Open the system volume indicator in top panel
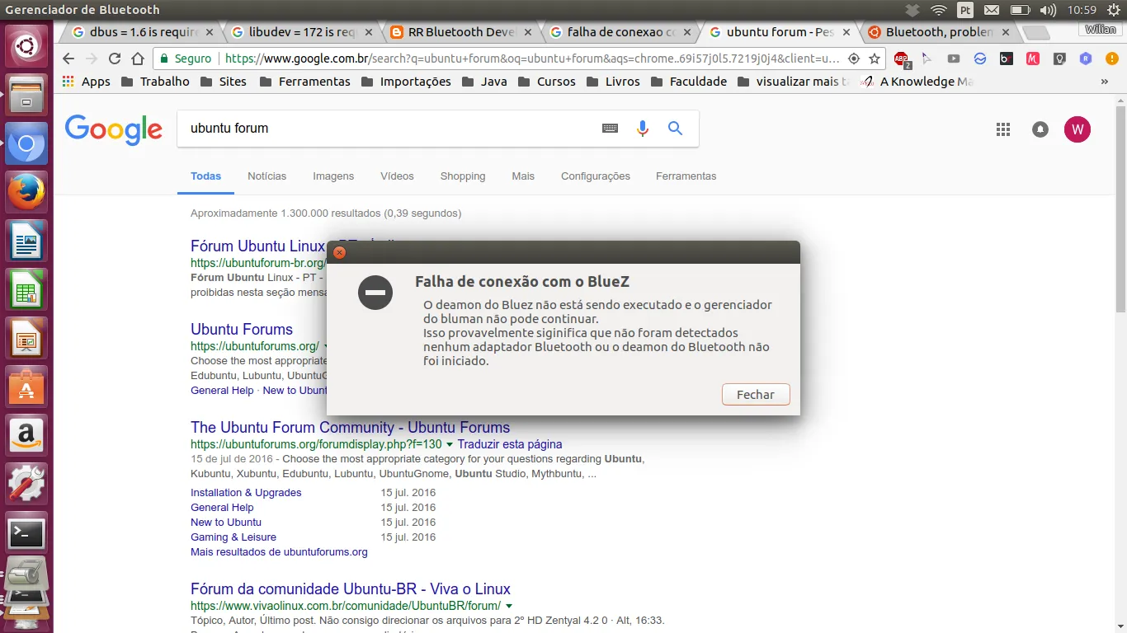The image size is (1127, 633). coord(1048,10)
